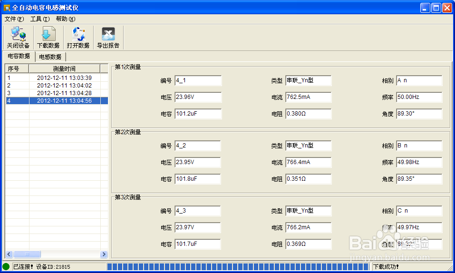The height and width of the screenshot is (273, 455).
Task: Click the list's left scroll arrow
Action: pyautogui.click(x=9, y=254)
